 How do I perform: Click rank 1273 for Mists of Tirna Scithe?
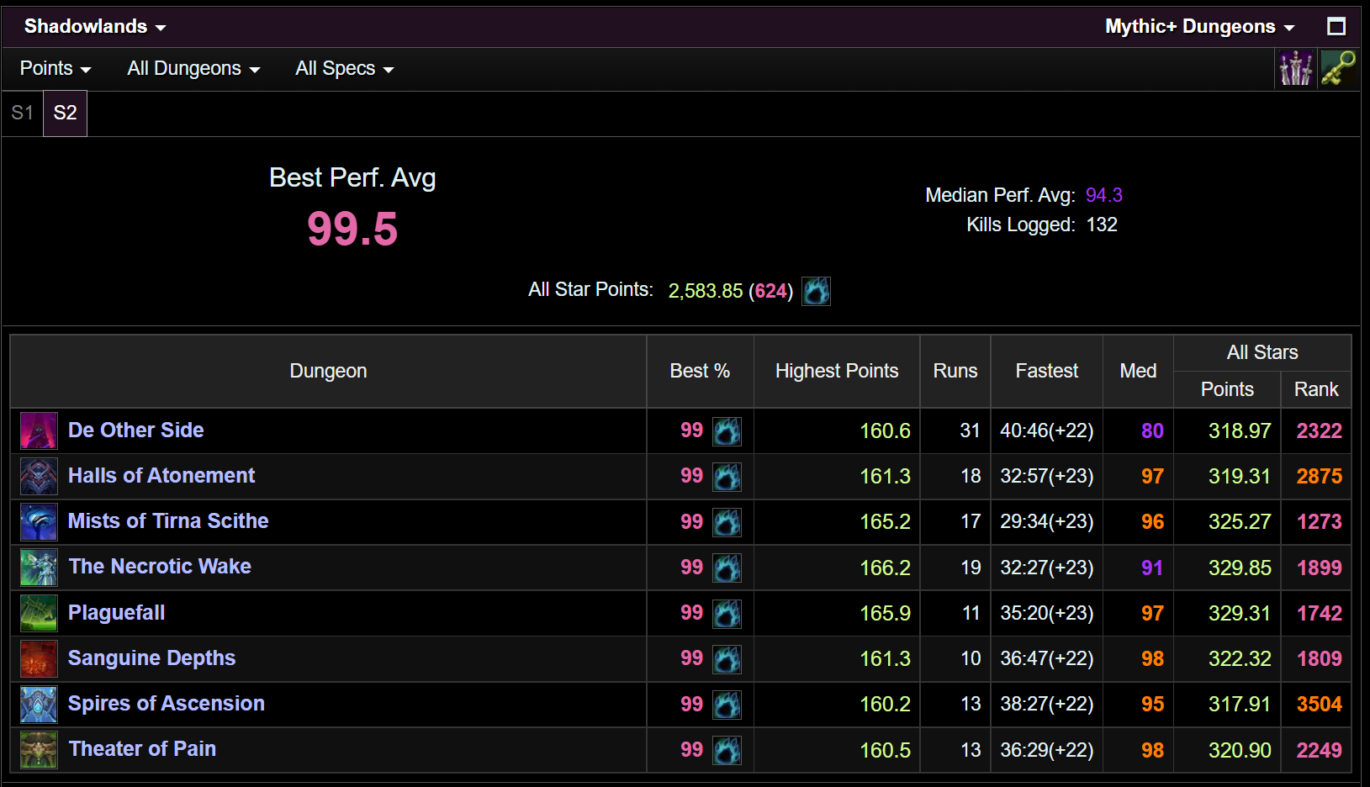click(1319, 521)
